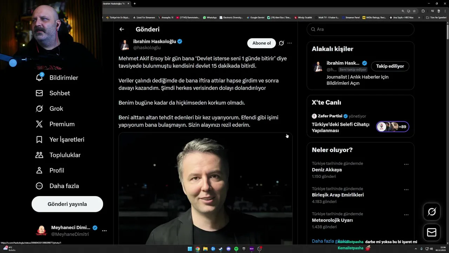
Task: Open Birleşik Arap Emirlikleri trend
Action: [x=338, y=195]
